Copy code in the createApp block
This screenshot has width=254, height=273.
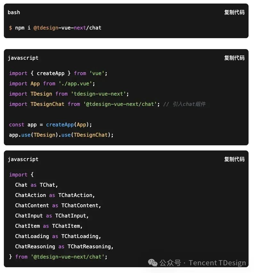pyautogui.click(x=234, y=58)
